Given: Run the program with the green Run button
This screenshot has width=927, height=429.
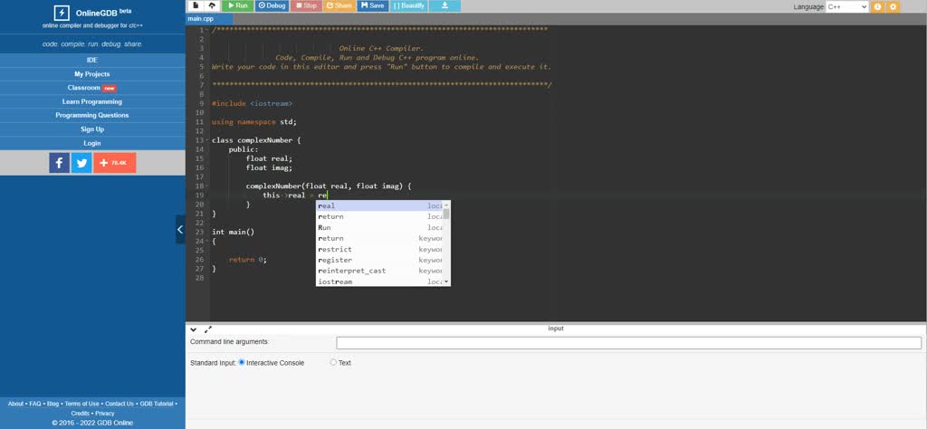Looking at the screenshot, I should (237, 5).
